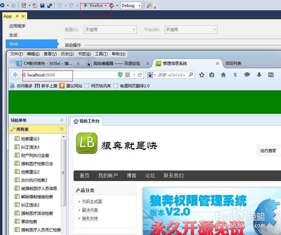Click the speech bubble sharing icon
Screen dimensions: 281x235
pyautogui.click(x=247, y=75)
